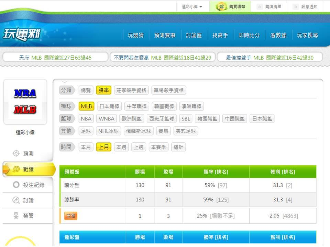
Task: Click the 總勝率 row label
Action: 71,199
